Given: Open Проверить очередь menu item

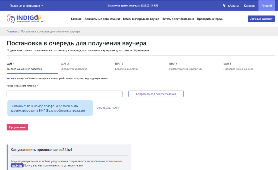Looking at the screenshot, I should point(210,19).
